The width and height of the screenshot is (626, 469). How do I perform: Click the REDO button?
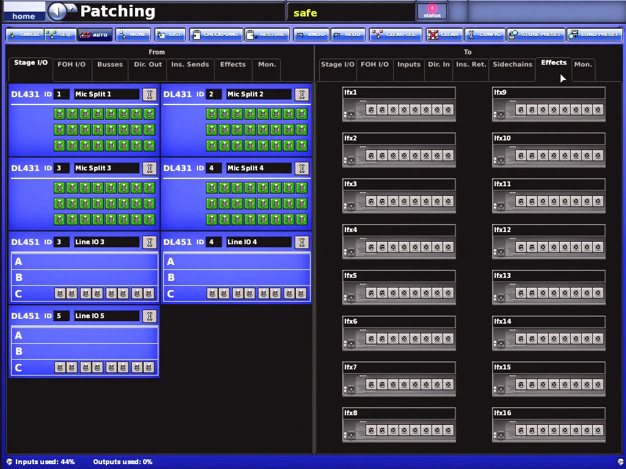pyautogui.click(x=348, y=35)
